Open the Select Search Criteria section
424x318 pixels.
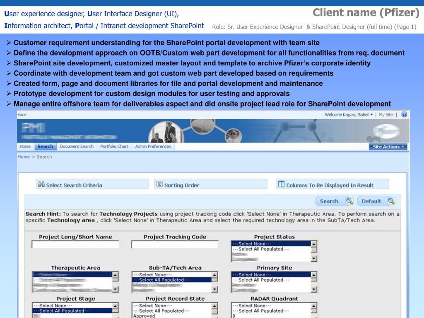tap(92, 184)
